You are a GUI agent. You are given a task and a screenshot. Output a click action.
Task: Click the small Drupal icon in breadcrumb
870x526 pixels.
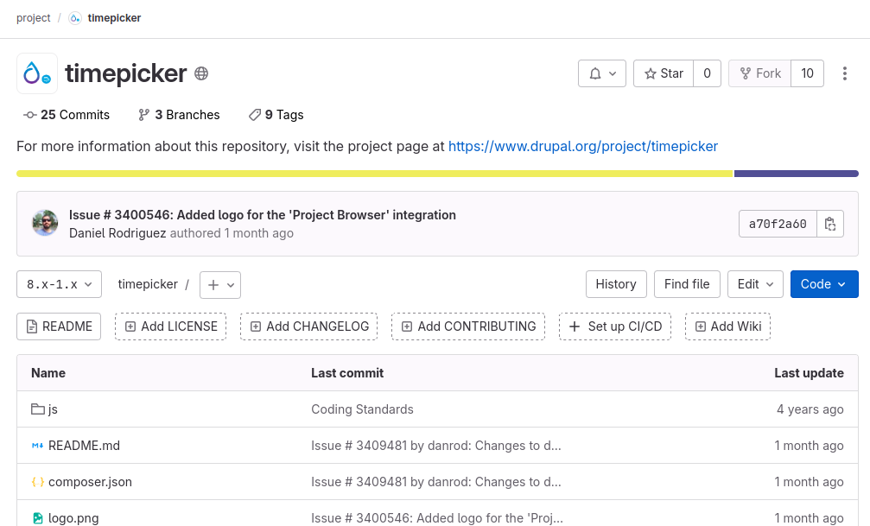tap(75, 18)
